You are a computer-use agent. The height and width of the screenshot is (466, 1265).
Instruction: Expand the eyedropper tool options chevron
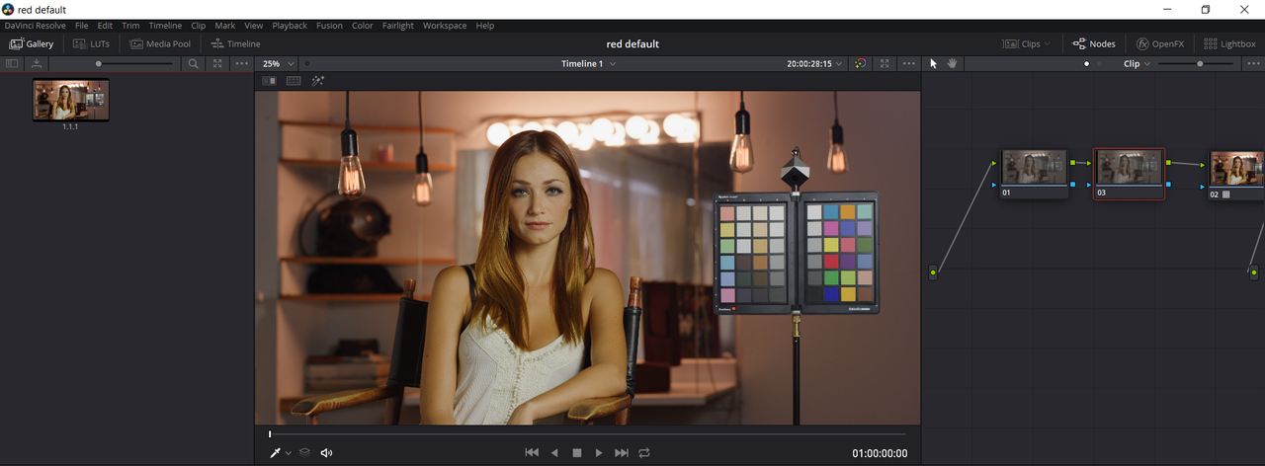(289, 453)
